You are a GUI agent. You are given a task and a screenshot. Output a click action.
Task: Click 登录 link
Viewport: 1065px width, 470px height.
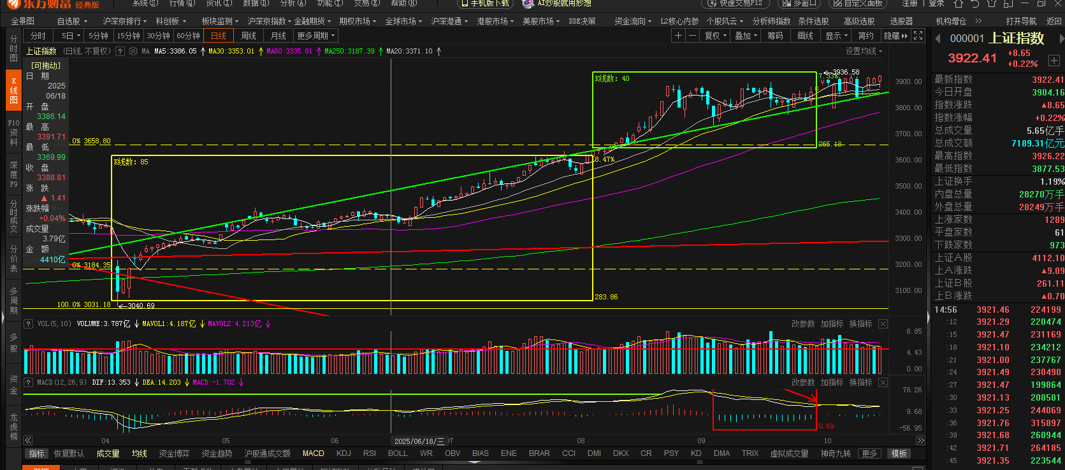click(936, 3)
